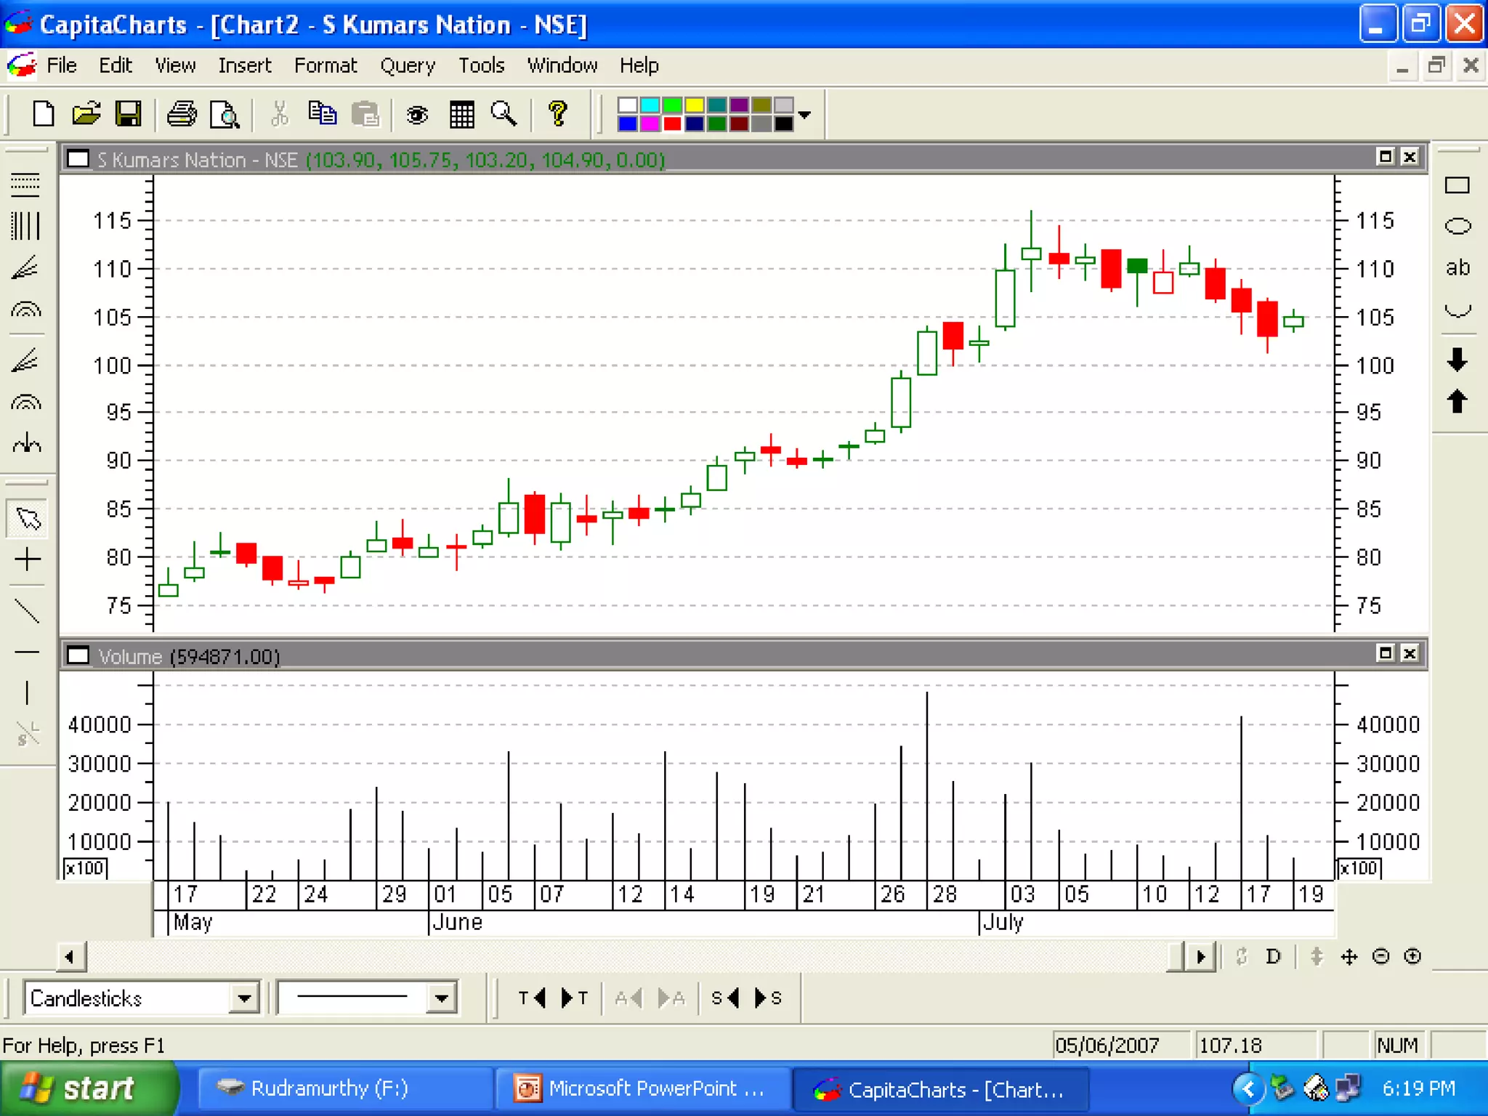Image resolution: width=1488 pixels, height=1116 pixels.
Task: Toggle the S Kumars Nation price panel checkbox
Action: (x=78, y=159)
